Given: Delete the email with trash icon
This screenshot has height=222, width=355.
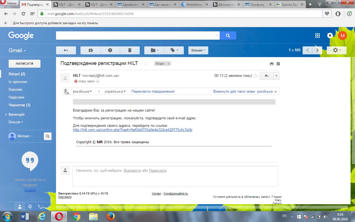Looking at the screenshot, I should pyautogui.click(x=130, y=50).
